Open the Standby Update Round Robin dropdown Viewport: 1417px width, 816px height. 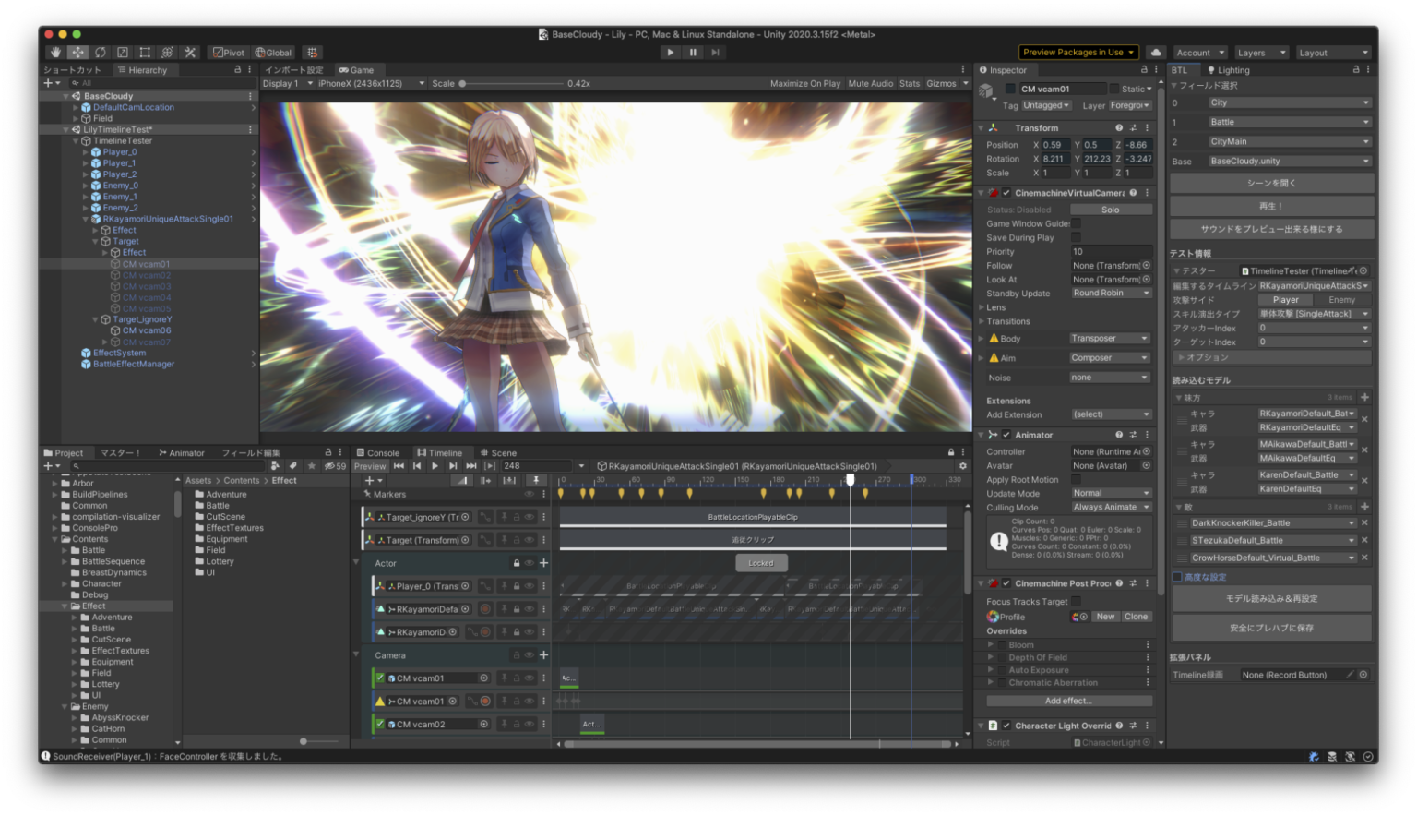[x=1112, y=294]
